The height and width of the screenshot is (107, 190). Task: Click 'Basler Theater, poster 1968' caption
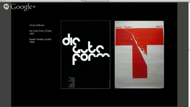(40, 41)
